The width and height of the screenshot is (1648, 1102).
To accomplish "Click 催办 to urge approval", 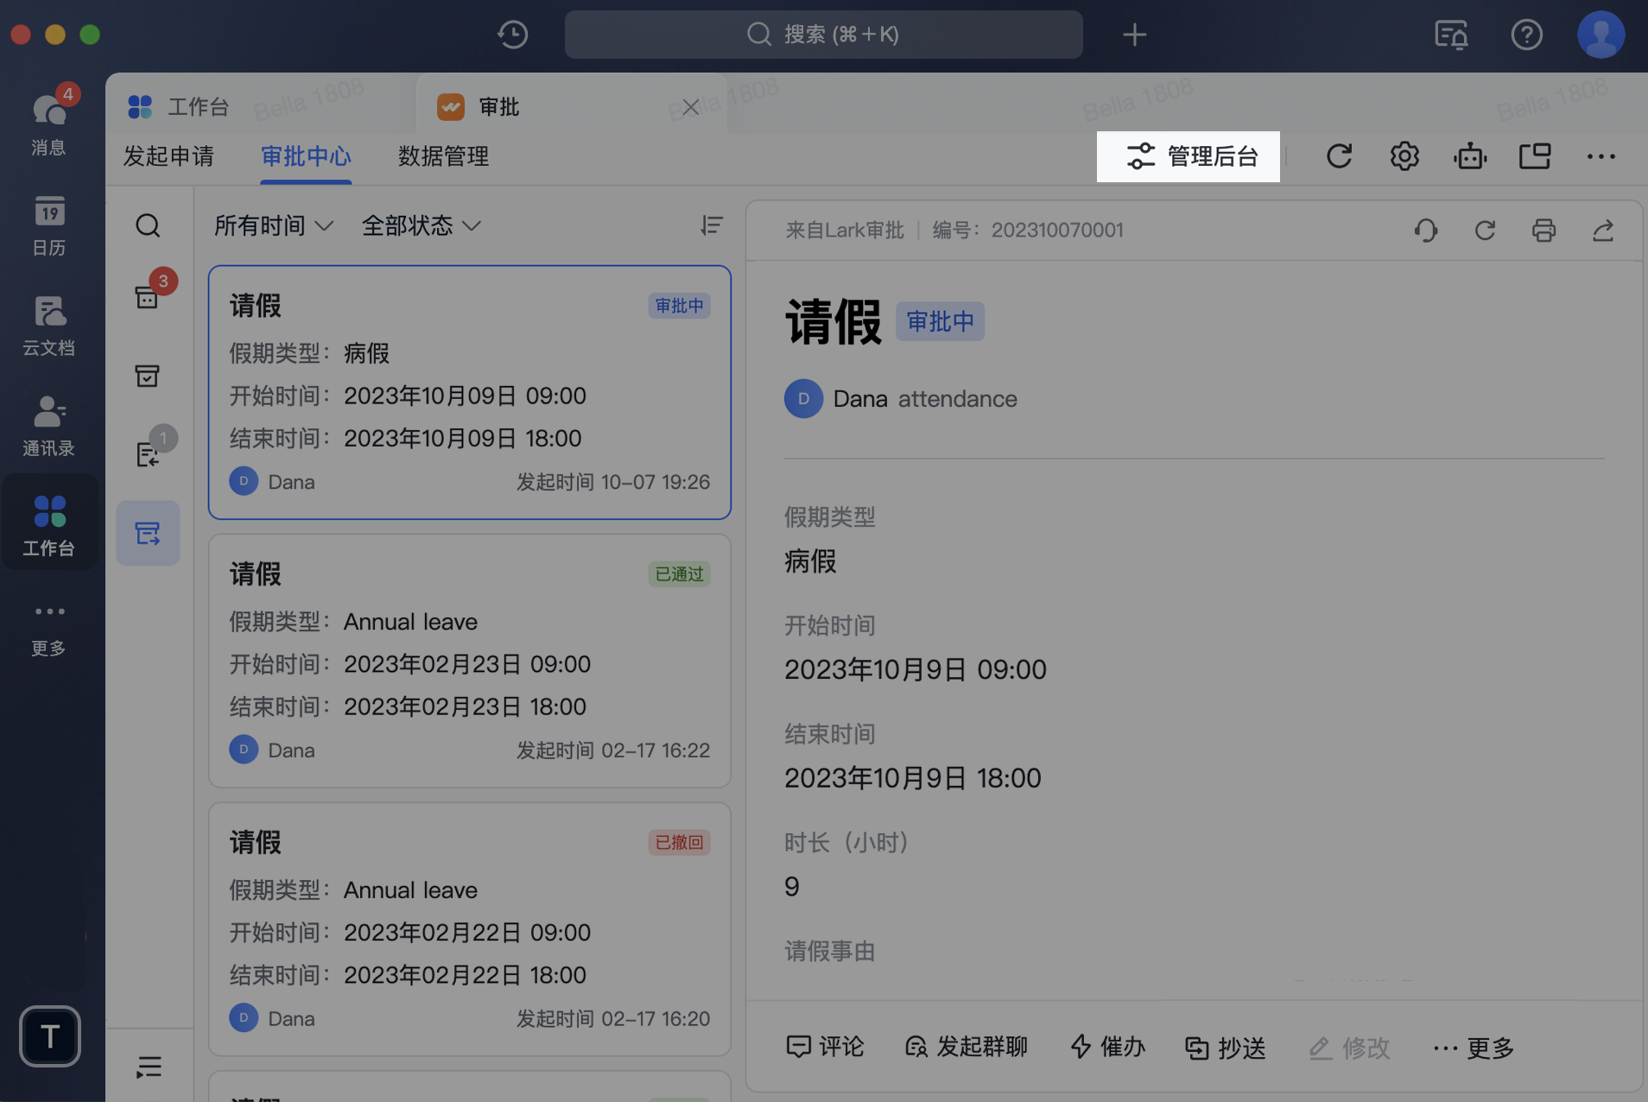I will pos(1108,1048).
